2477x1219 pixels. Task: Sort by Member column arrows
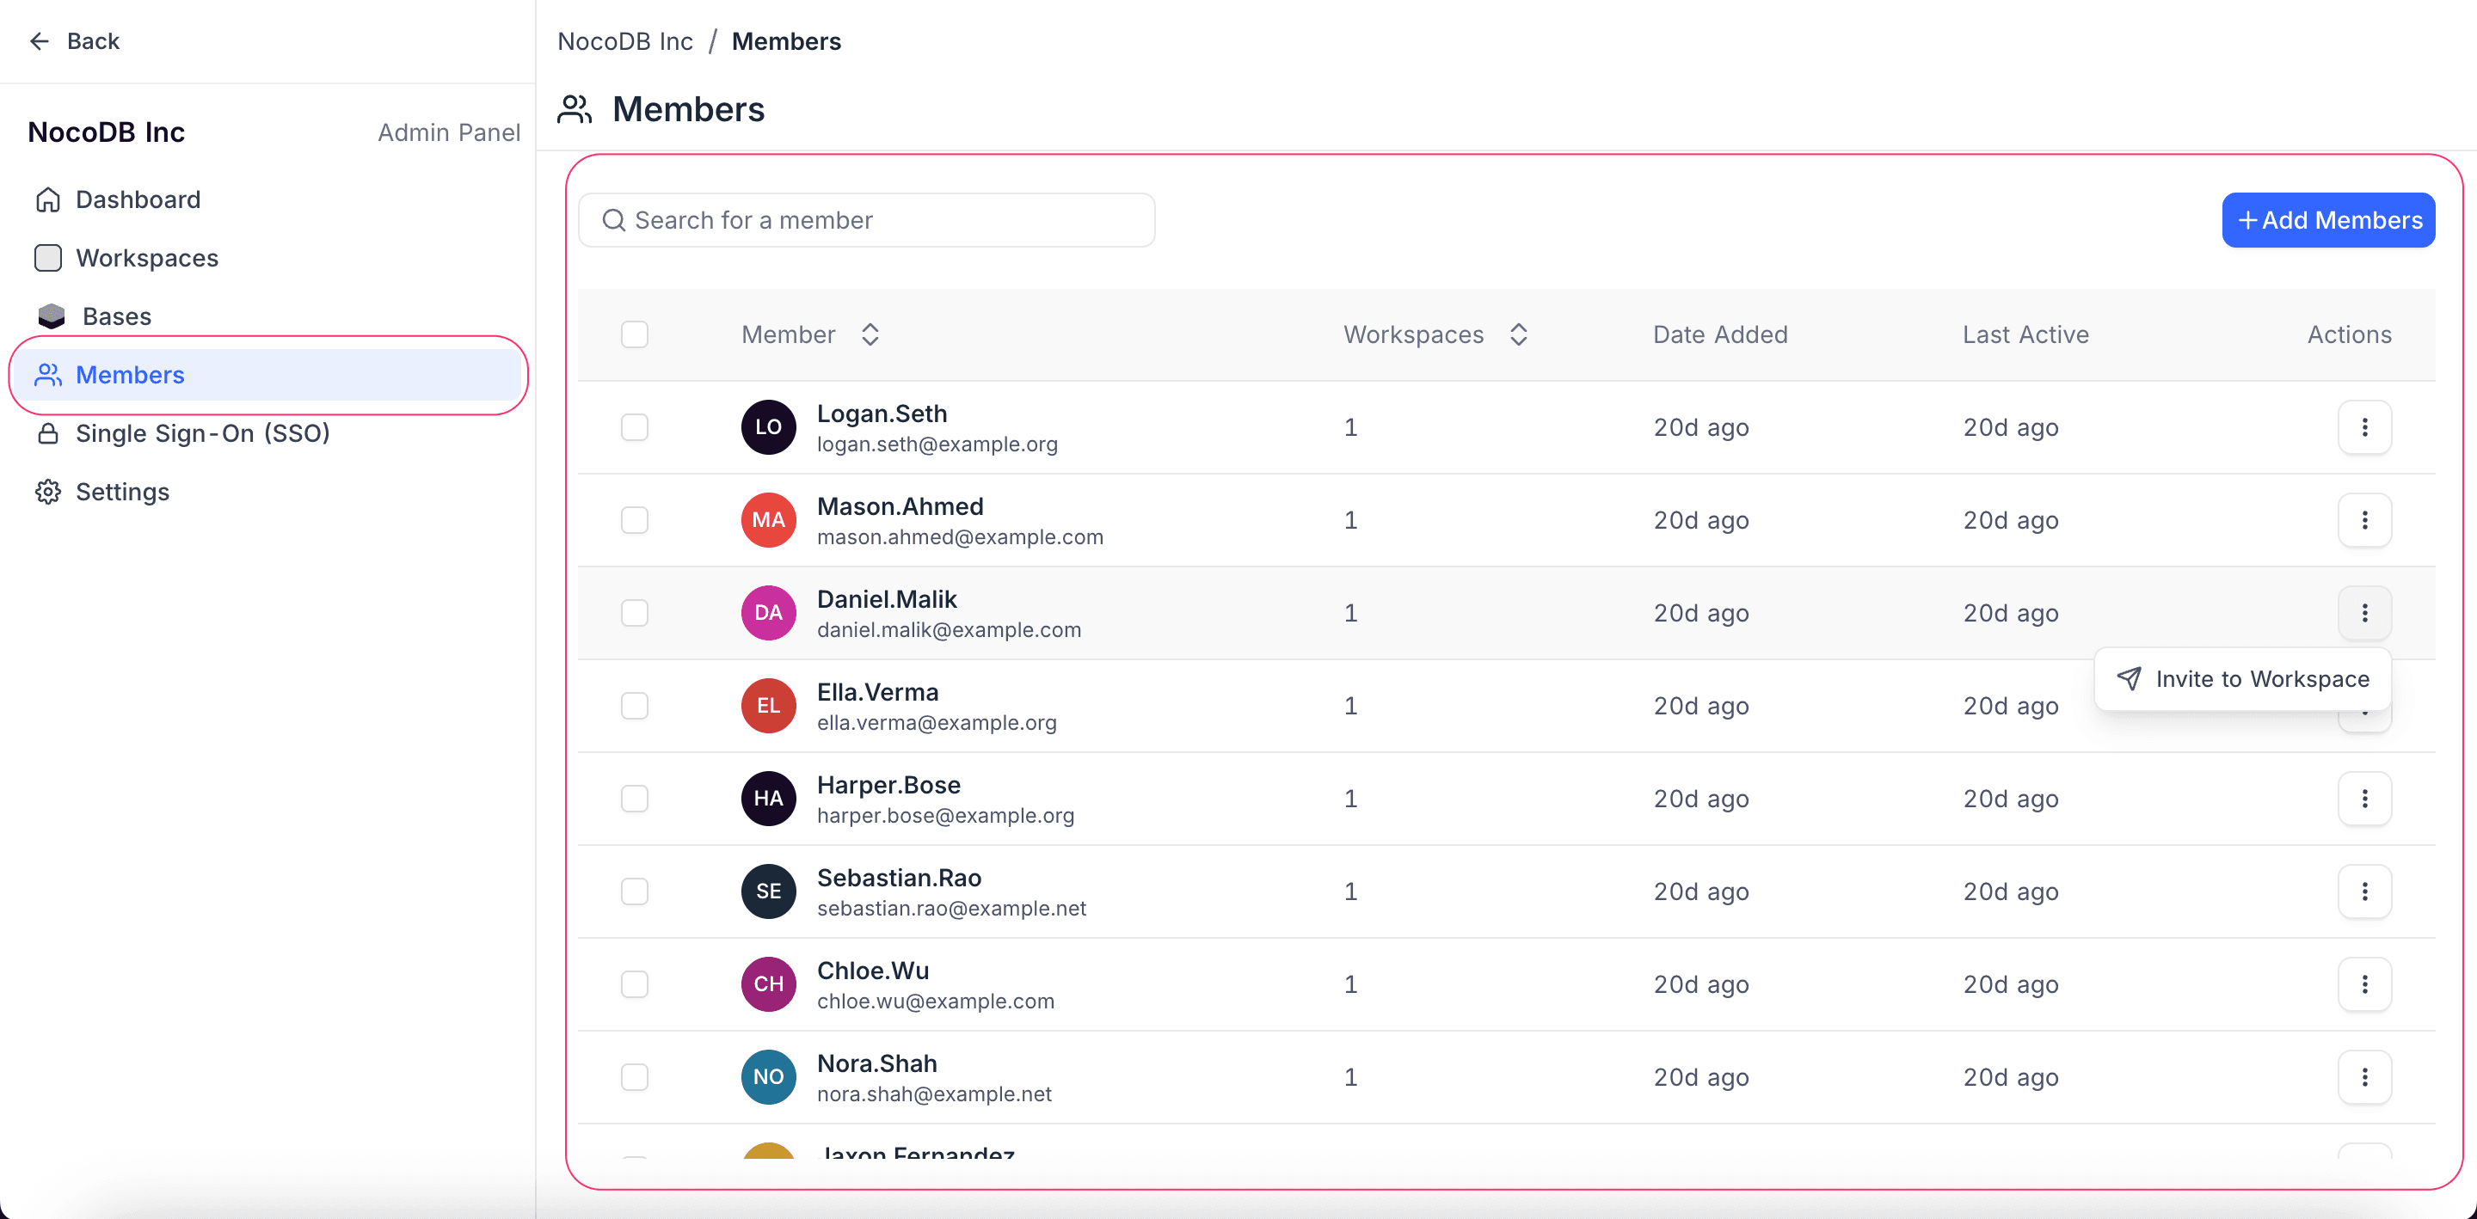pyautogui.click(x=870, y=334)
